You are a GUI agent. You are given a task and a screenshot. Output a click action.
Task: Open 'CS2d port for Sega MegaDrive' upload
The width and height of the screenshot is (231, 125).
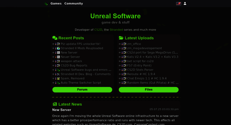point(153,53)
